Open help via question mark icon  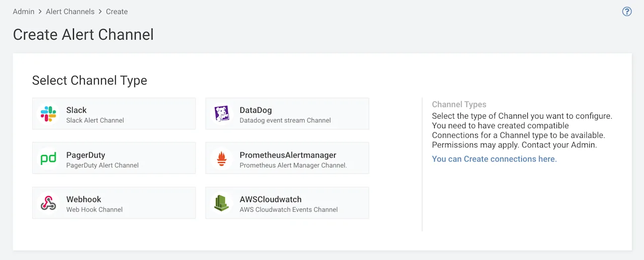(x=627, y=12)
